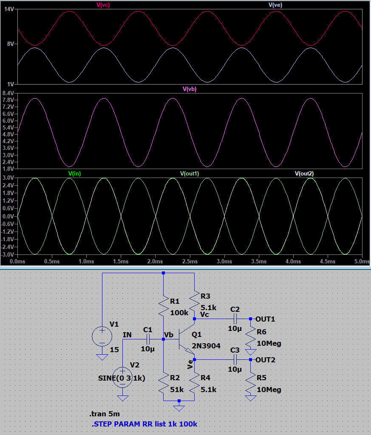
Task: Click the .tran 5m simulation directive
Action: (101, 414)
